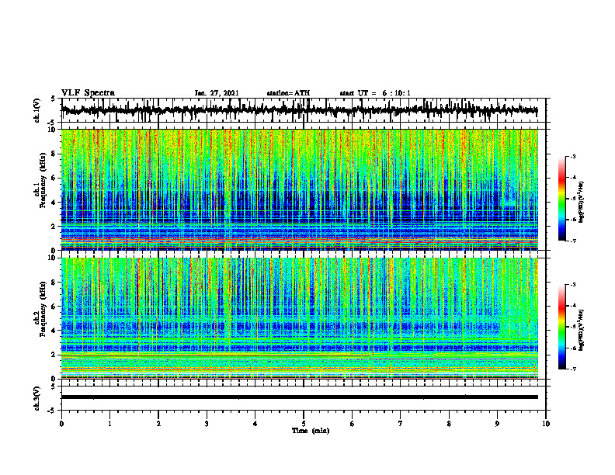Click the thick black ch.3 trace line

tap(299, 397)
